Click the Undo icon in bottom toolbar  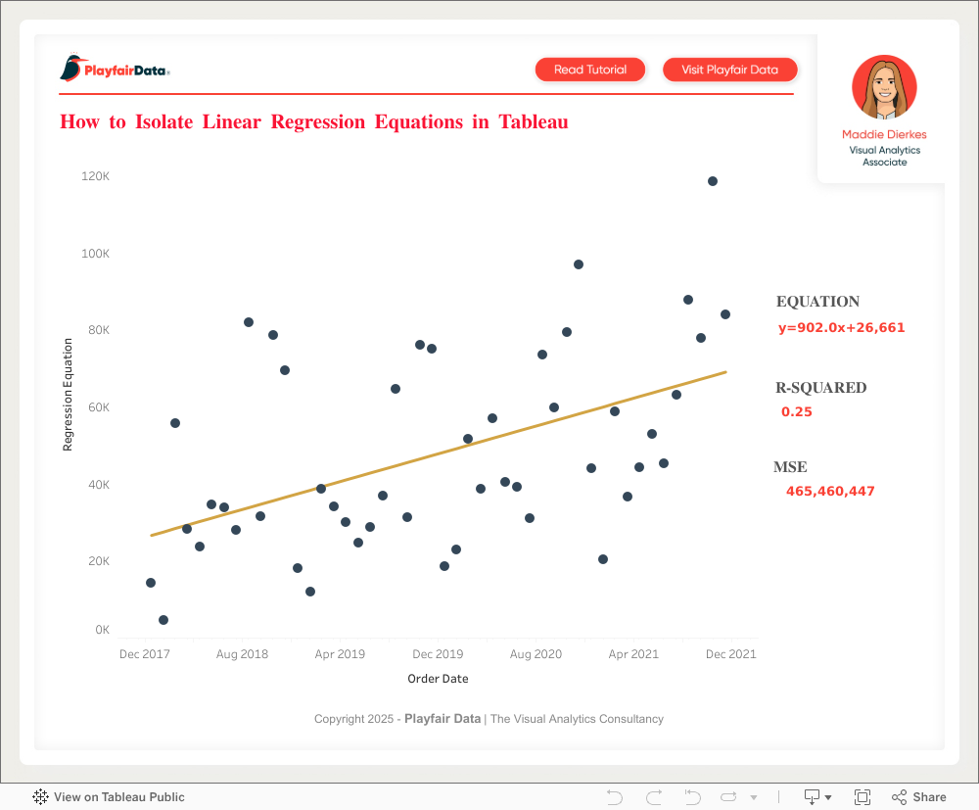[x=615, y=797]
